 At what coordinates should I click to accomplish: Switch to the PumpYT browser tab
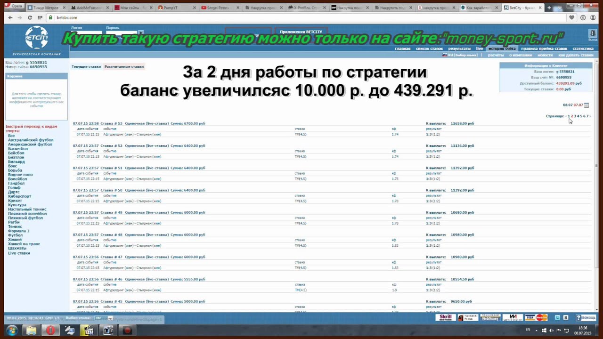[x=178, y=8]
